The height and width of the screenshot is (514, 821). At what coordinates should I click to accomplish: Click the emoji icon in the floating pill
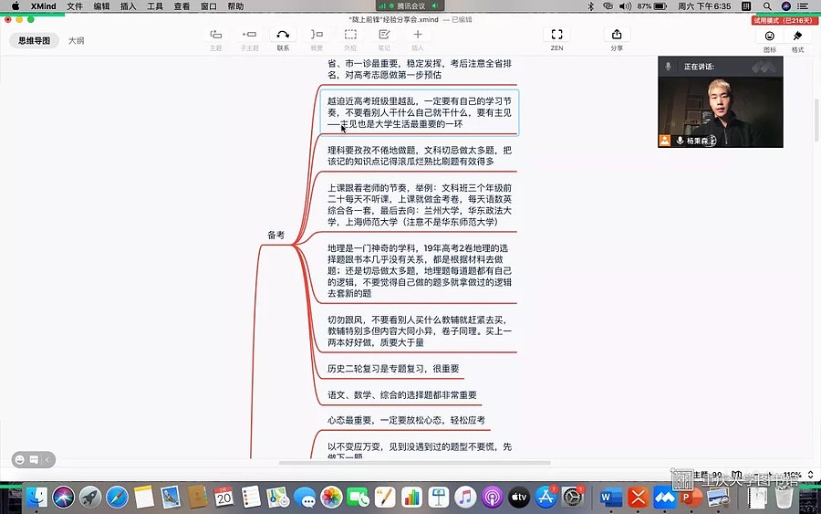tap(20, 459)
